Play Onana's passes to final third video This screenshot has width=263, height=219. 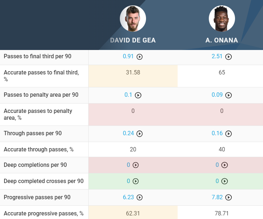click(229, 57)
